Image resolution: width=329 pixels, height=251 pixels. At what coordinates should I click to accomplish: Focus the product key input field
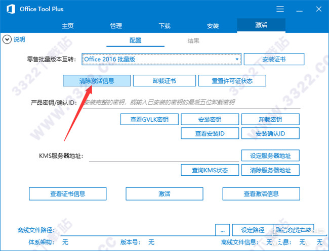pyautogui.click(x=191, y=103)
